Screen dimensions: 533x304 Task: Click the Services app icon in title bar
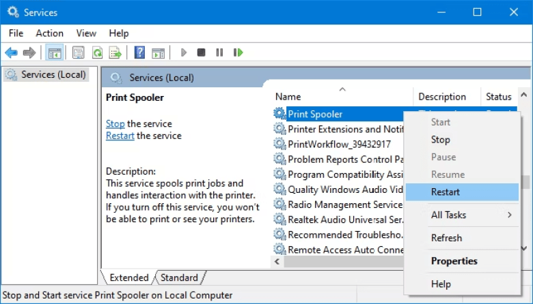click(x=13, y=12)
